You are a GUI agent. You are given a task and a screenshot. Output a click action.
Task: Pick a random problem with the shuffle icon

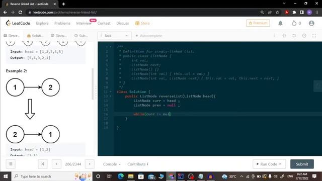43,164
